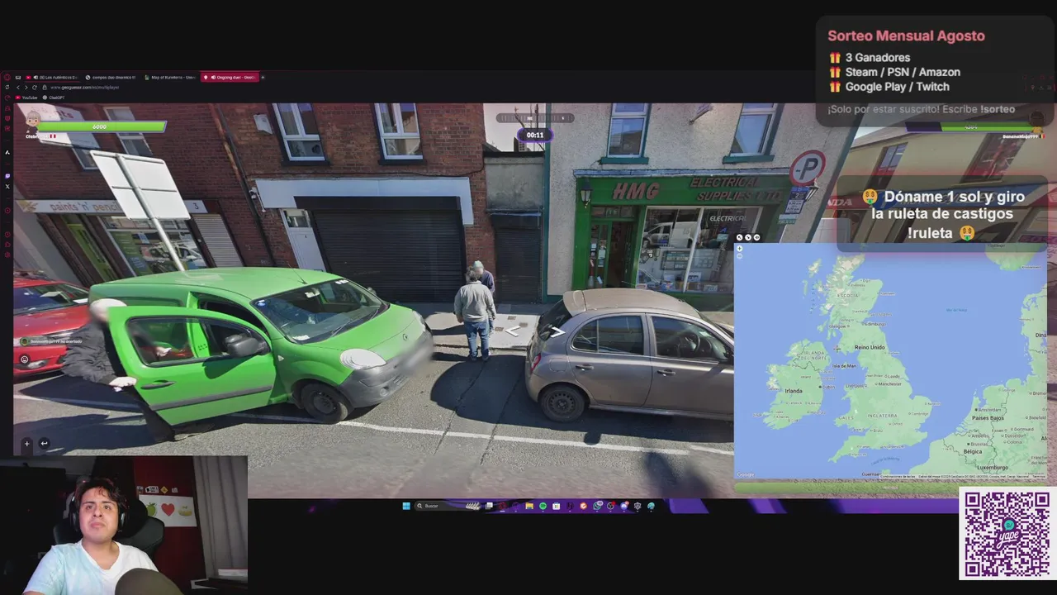This screenshot has height=595, width=1057.
Task: Go back with the browser back arrow
Action: pos(17,87)
